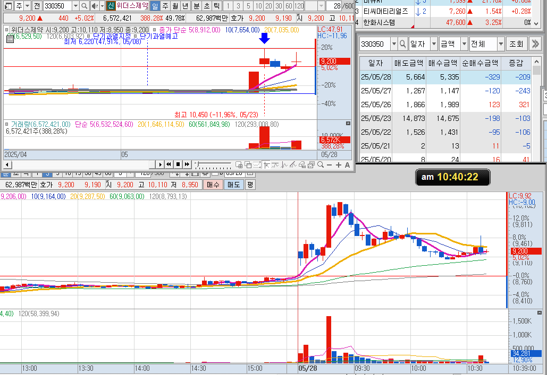
Task: Click the wave indicator icon in the bottom toolbar
Action: click(284, 165)
